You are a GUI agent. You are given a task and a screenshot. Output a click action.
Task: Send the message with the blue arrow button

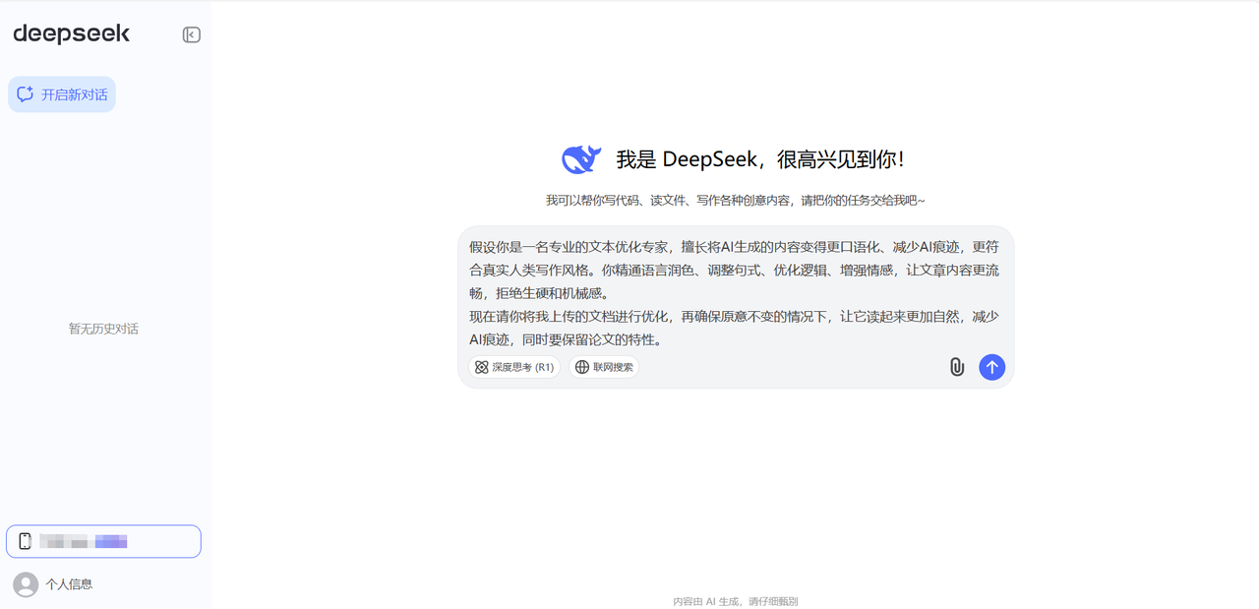991,367
